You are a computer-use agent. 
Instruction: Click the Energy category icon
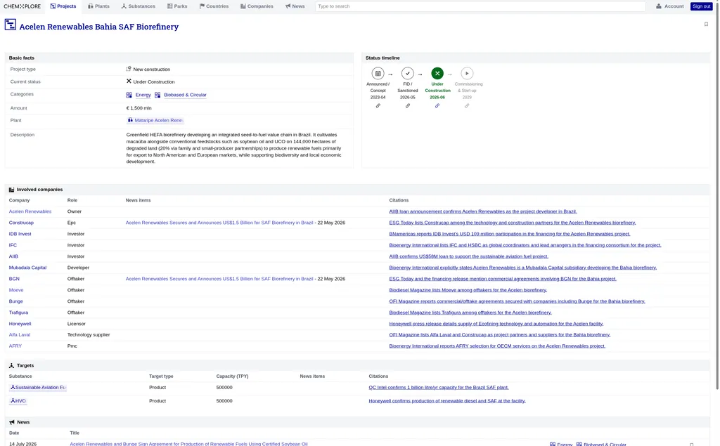129,95
